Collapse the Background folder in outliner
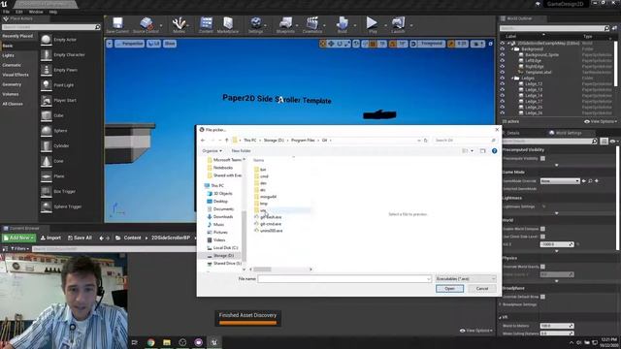The height and width of the screenshot is (349, 621). pyautogui.click(x=512, y=49)
